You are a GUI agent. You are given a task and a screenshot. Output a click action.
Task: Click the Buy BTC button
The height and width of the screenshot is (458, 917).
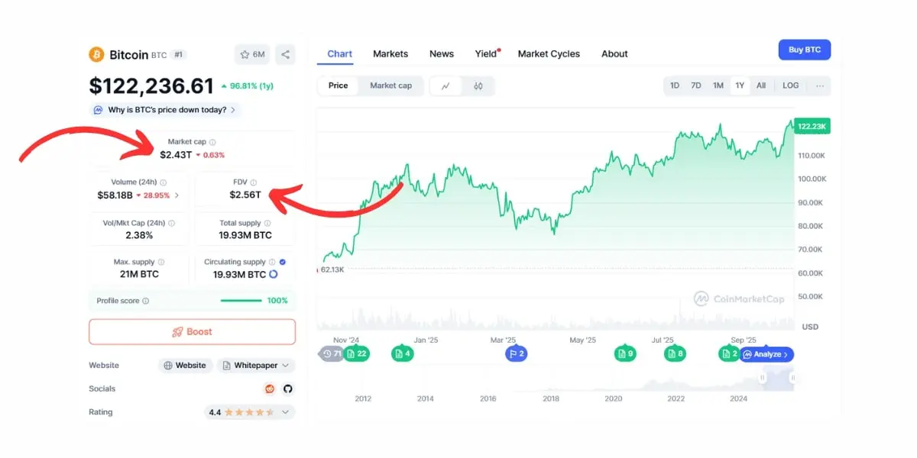(x=804, y=50)
